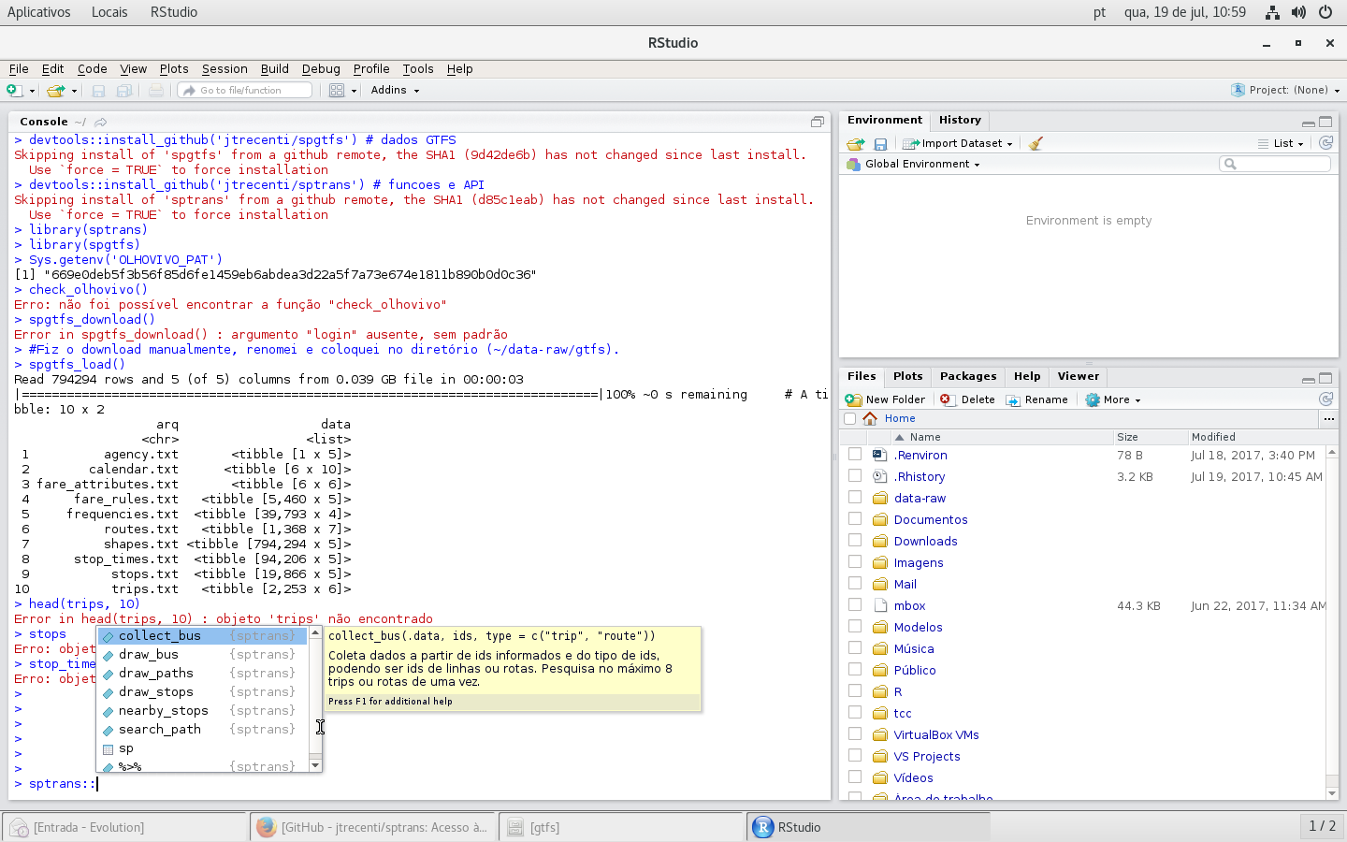Open the data-raw folder link
1347x842 pixels.
point(920,498)
